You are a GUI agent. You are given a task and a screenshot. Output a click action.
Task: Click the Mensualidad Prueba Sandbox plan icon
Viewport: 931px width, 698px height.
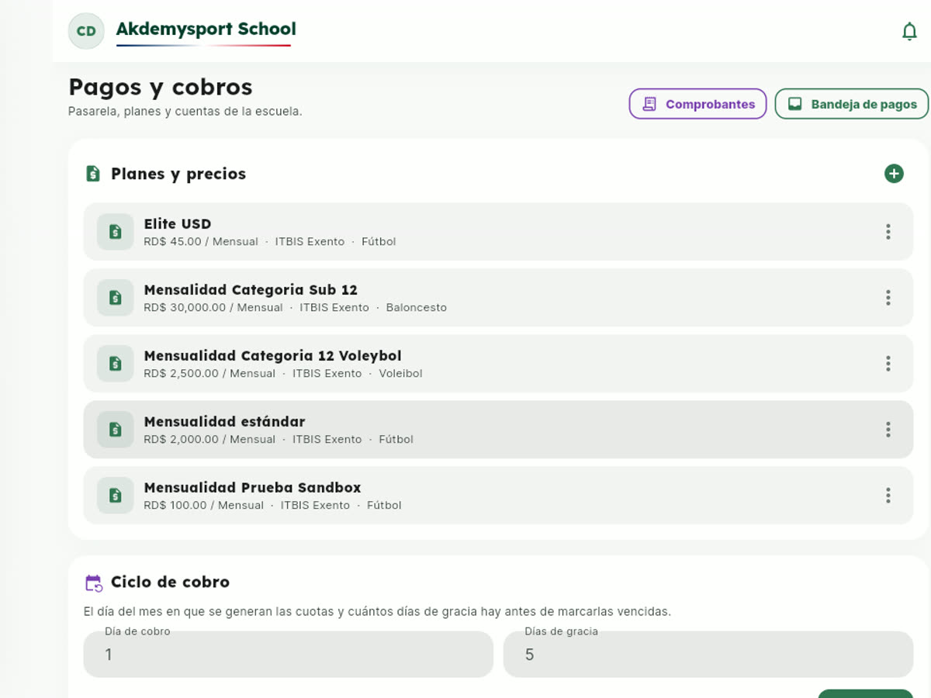pyautogui.click(x=116, y=496)
